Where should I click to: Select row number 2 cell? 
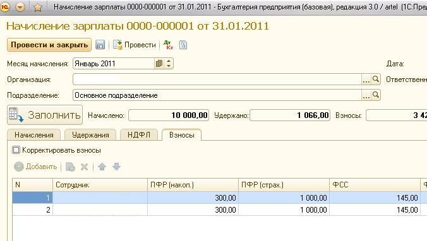[32, 209]
